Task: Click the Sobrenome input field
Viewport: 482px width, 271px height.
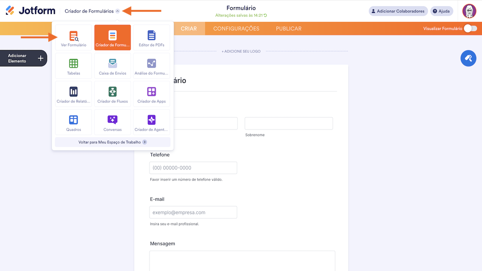Action: (x=289, y=123)
